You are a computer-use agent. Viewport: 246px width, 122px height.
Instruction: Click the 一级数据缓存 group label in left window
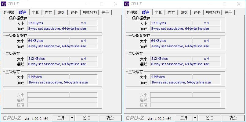click(16, 18)
